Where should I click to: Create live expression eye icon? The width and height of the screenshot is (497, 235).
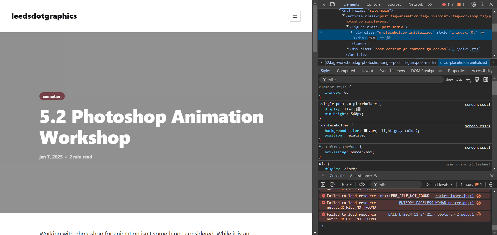click(x=362, y=185)
